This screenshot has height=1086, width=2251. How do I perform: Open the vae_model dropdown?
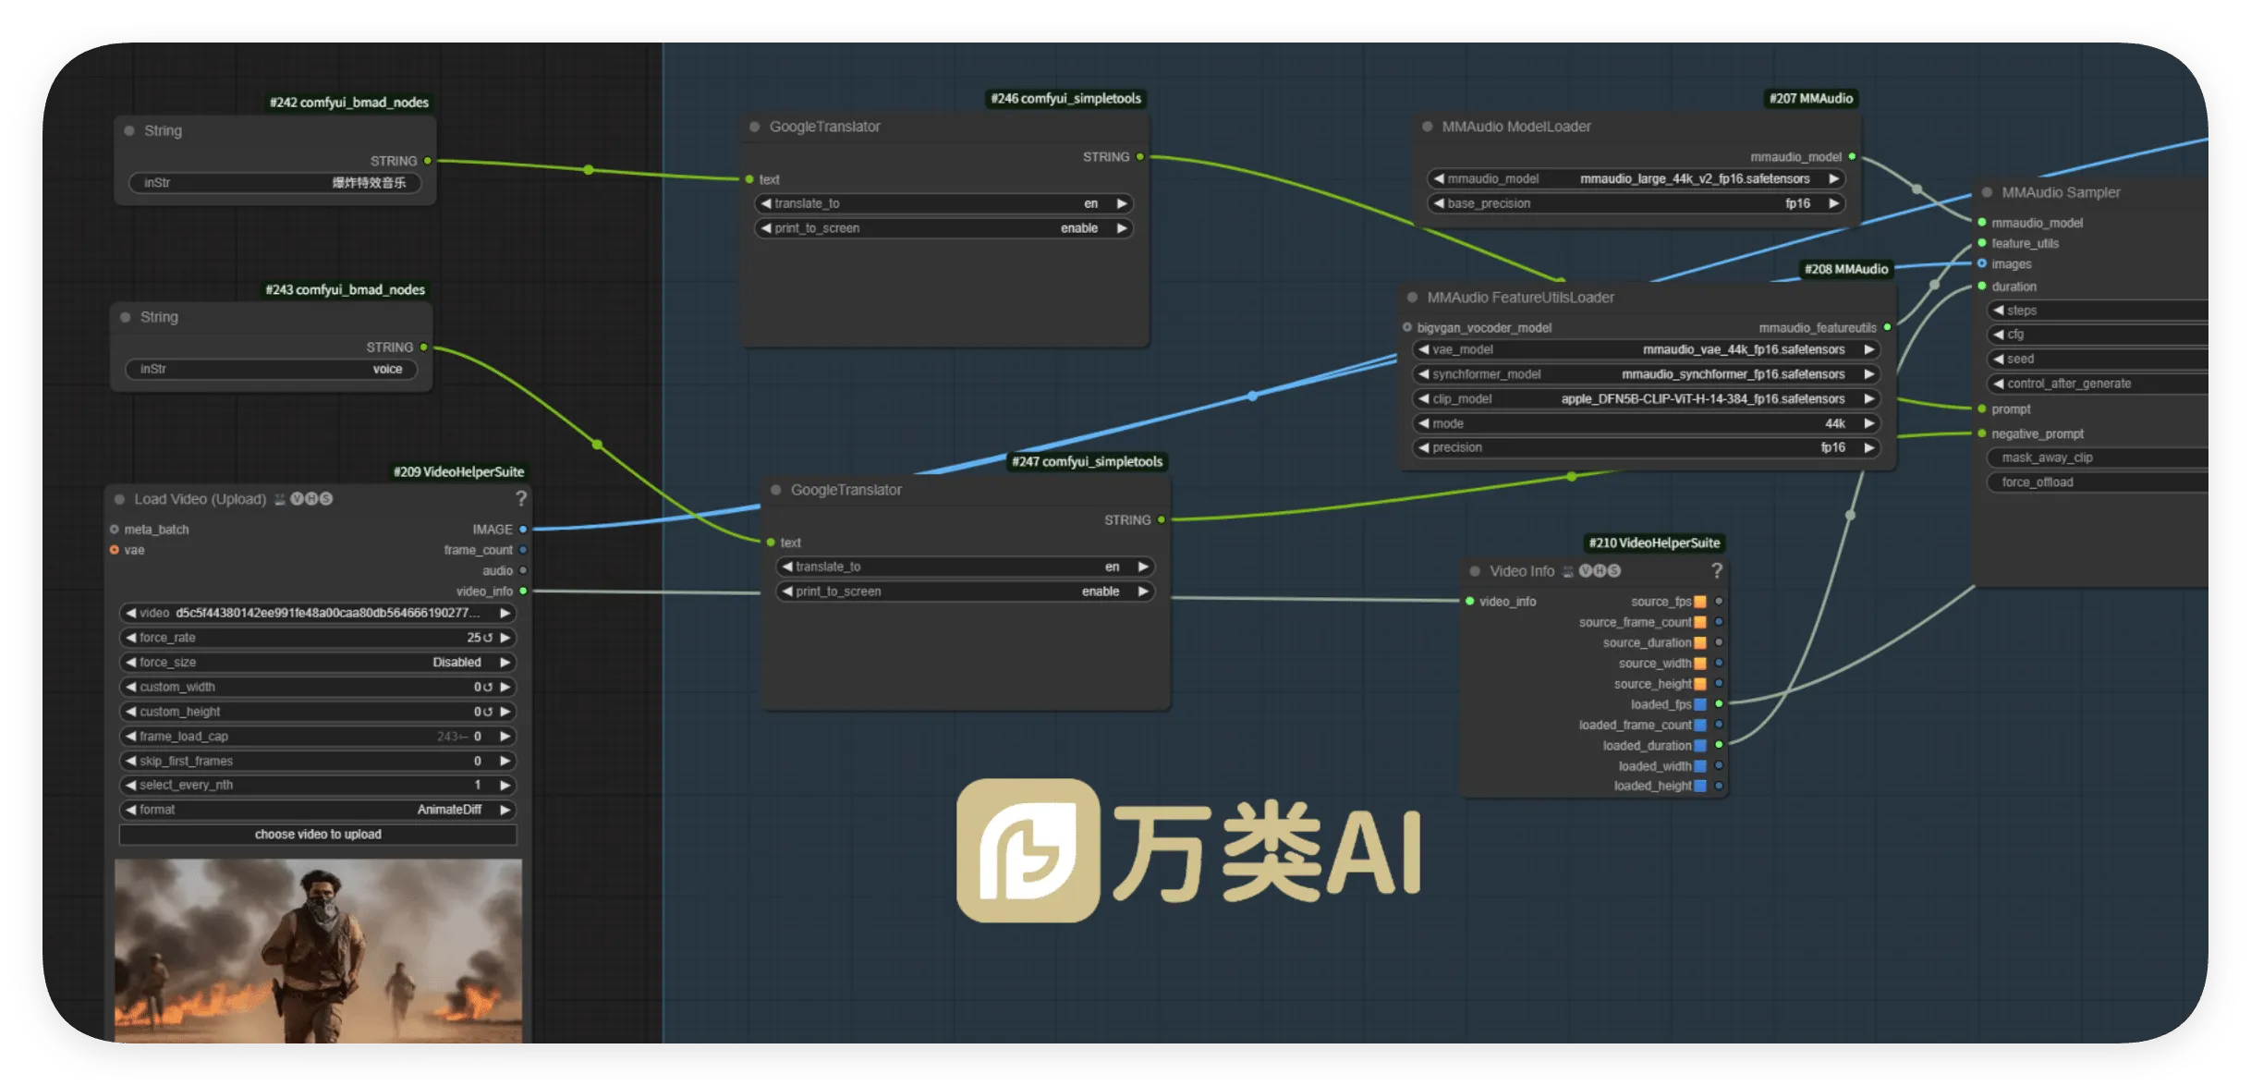[x=1646, y=349]
